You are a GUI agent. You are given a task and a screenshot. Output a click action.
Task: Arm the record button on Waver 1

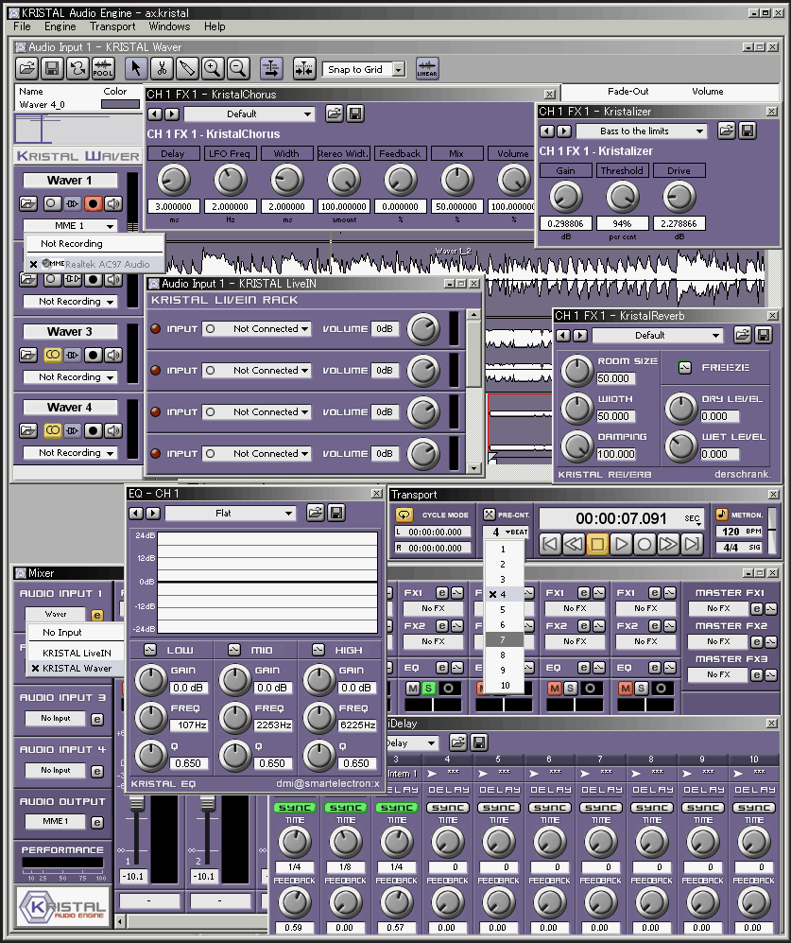point(93,203)
